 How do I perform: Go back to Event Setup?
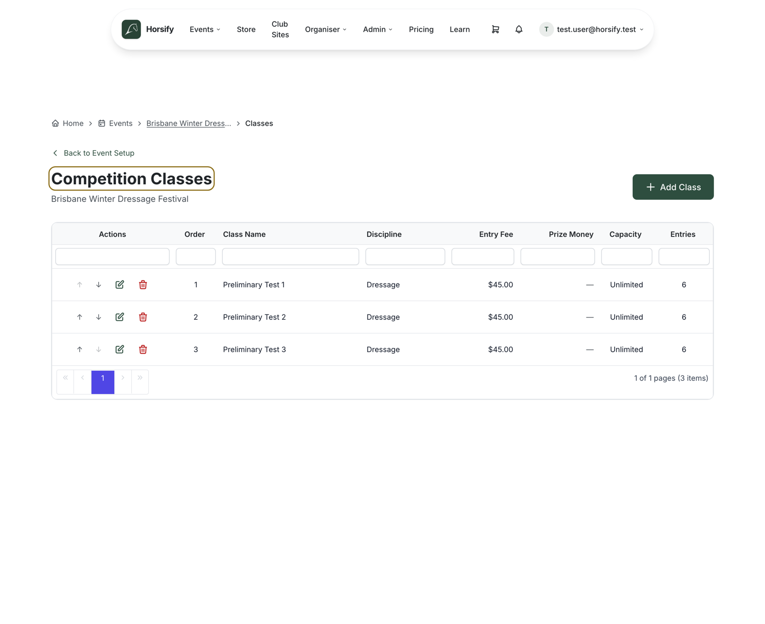click(93, 153)
